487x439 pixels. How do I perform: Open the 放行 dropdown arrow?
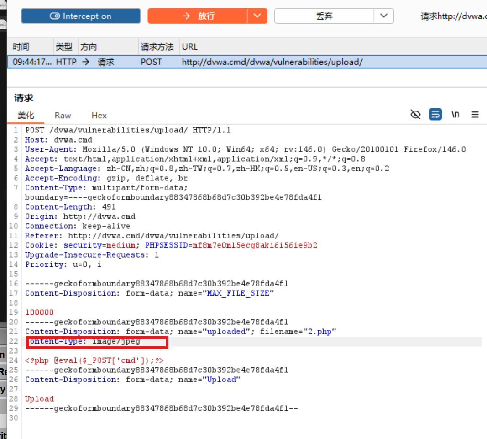click(257, 16)
